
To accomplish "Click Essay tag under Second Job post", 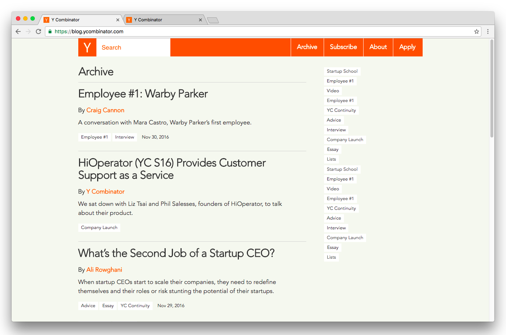I will [x=108, y=306].
